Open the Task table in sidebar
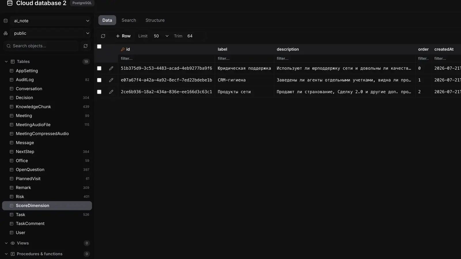 (x=47, y=215)
